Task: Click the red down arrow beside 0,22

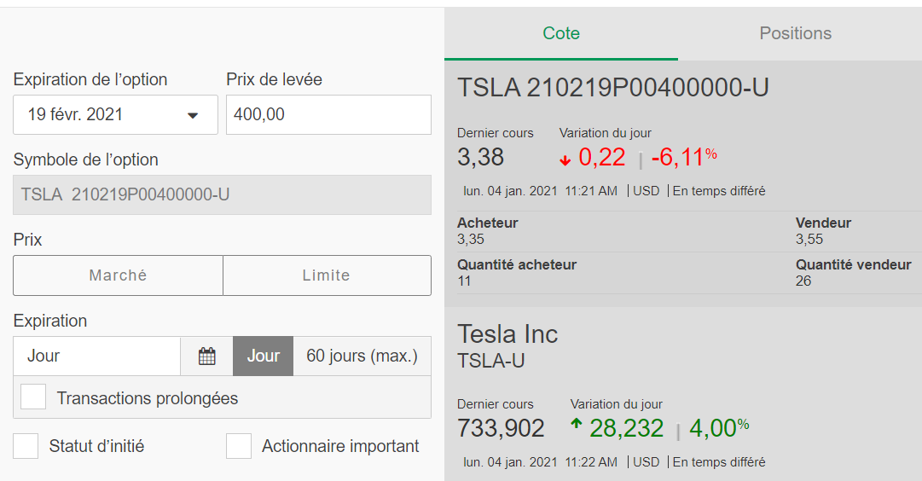Action: (x=565, y=160)
